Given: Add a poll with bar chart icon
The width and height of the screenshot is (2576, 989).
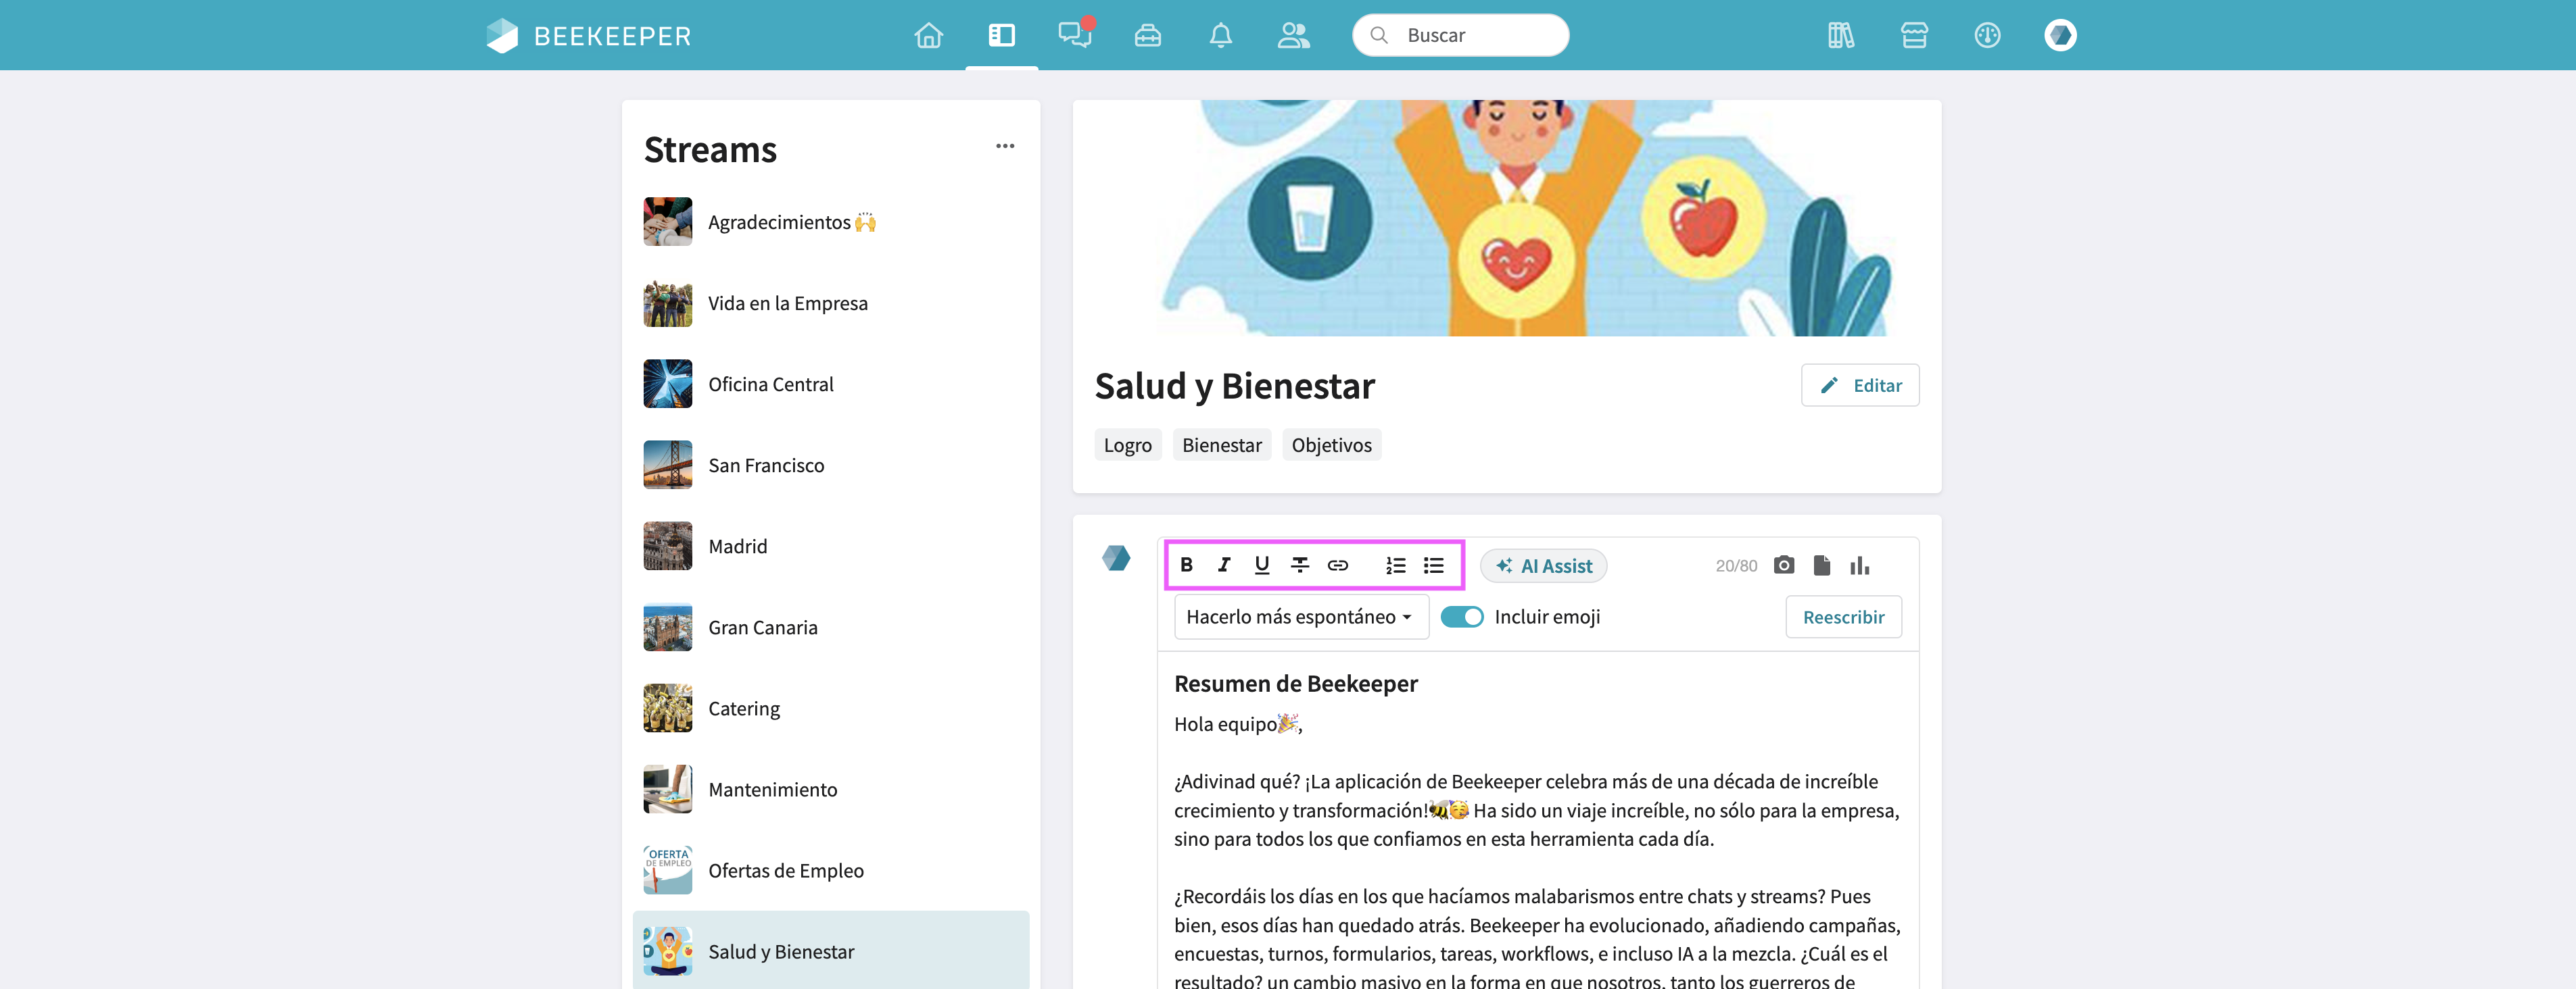Looking at the screenshot, I should pos(1859,565).
